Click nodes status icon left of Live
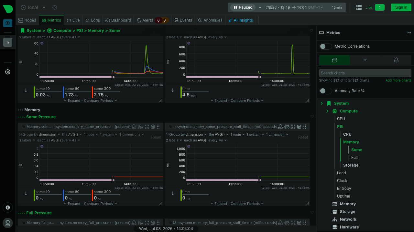The height and width of the screenshot is (232, 414). [x=359, y=7]
